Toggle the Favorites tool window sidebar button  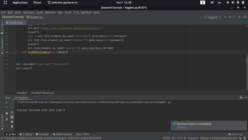(x=2, y=122)
